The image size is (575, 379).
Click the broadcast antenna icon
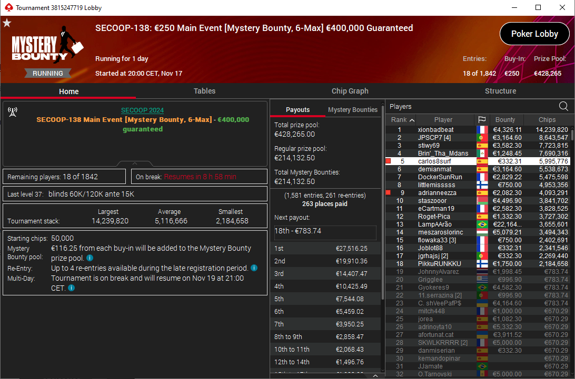tap(13, 112)
